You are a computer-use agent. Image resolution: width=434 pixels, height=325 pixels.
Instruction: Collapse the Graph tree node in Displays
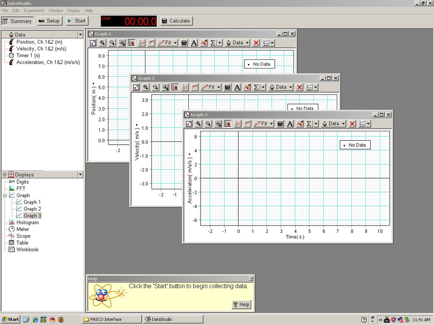tap(5, 196)
